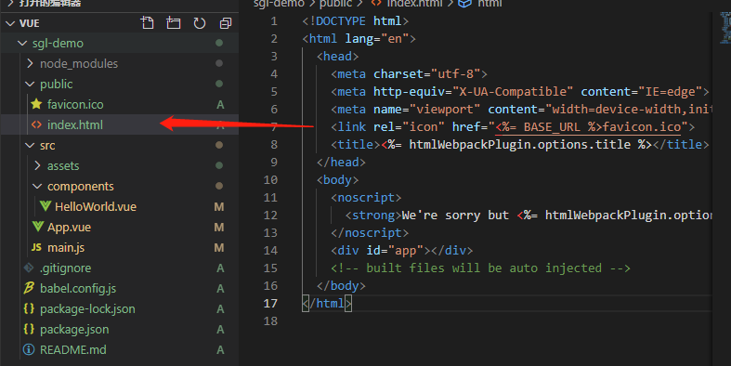Click the Vue icon beside HelloWorld.vue
Viewport: 731px width, 366px height.
click(46, 206)
